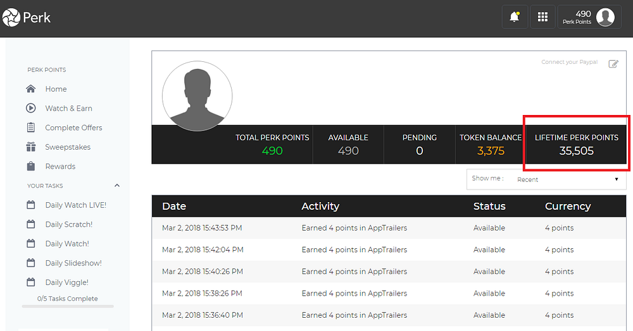Image resolution: width=633 pixels, height=331 pixels.
Task: Click the 490 Perk Points balance
Action: [x=577, y=17]
